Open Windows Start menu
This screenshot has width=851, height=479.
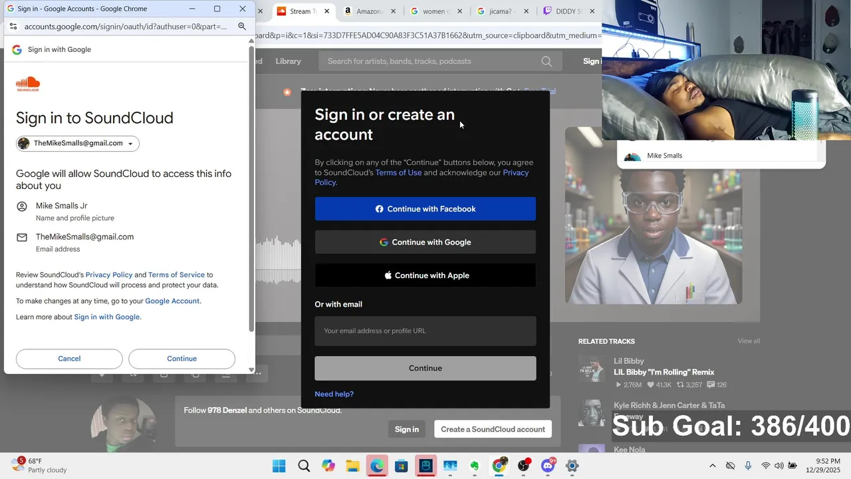(279, 466)
